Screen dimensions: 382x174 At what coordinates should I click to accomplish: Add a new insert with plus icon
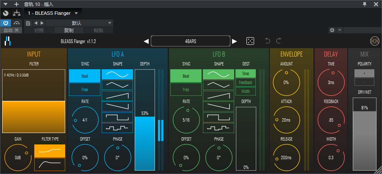[x=17, y=4]
